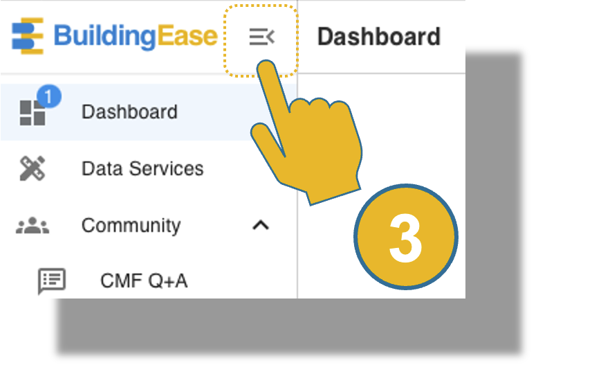This screenshot has height=383, width=592.
Task: Click the notification badge showing 1
Action: click(x=49, y=96)
